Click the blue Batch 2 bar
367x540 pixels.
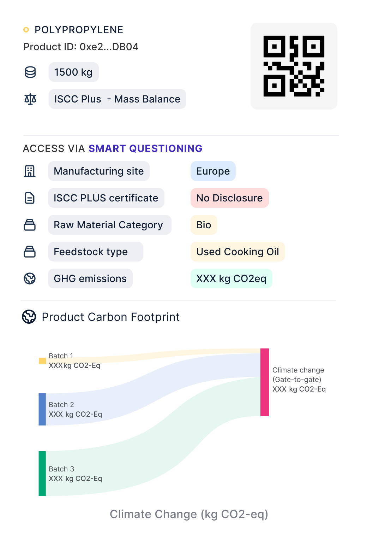click(x=42, y=409)
